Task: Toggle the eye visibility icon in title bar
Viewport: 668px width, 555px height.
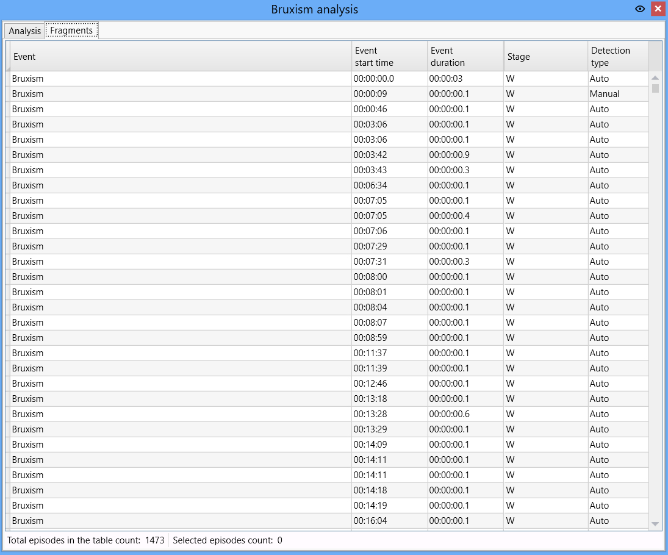Action: (x=639, y=9)
